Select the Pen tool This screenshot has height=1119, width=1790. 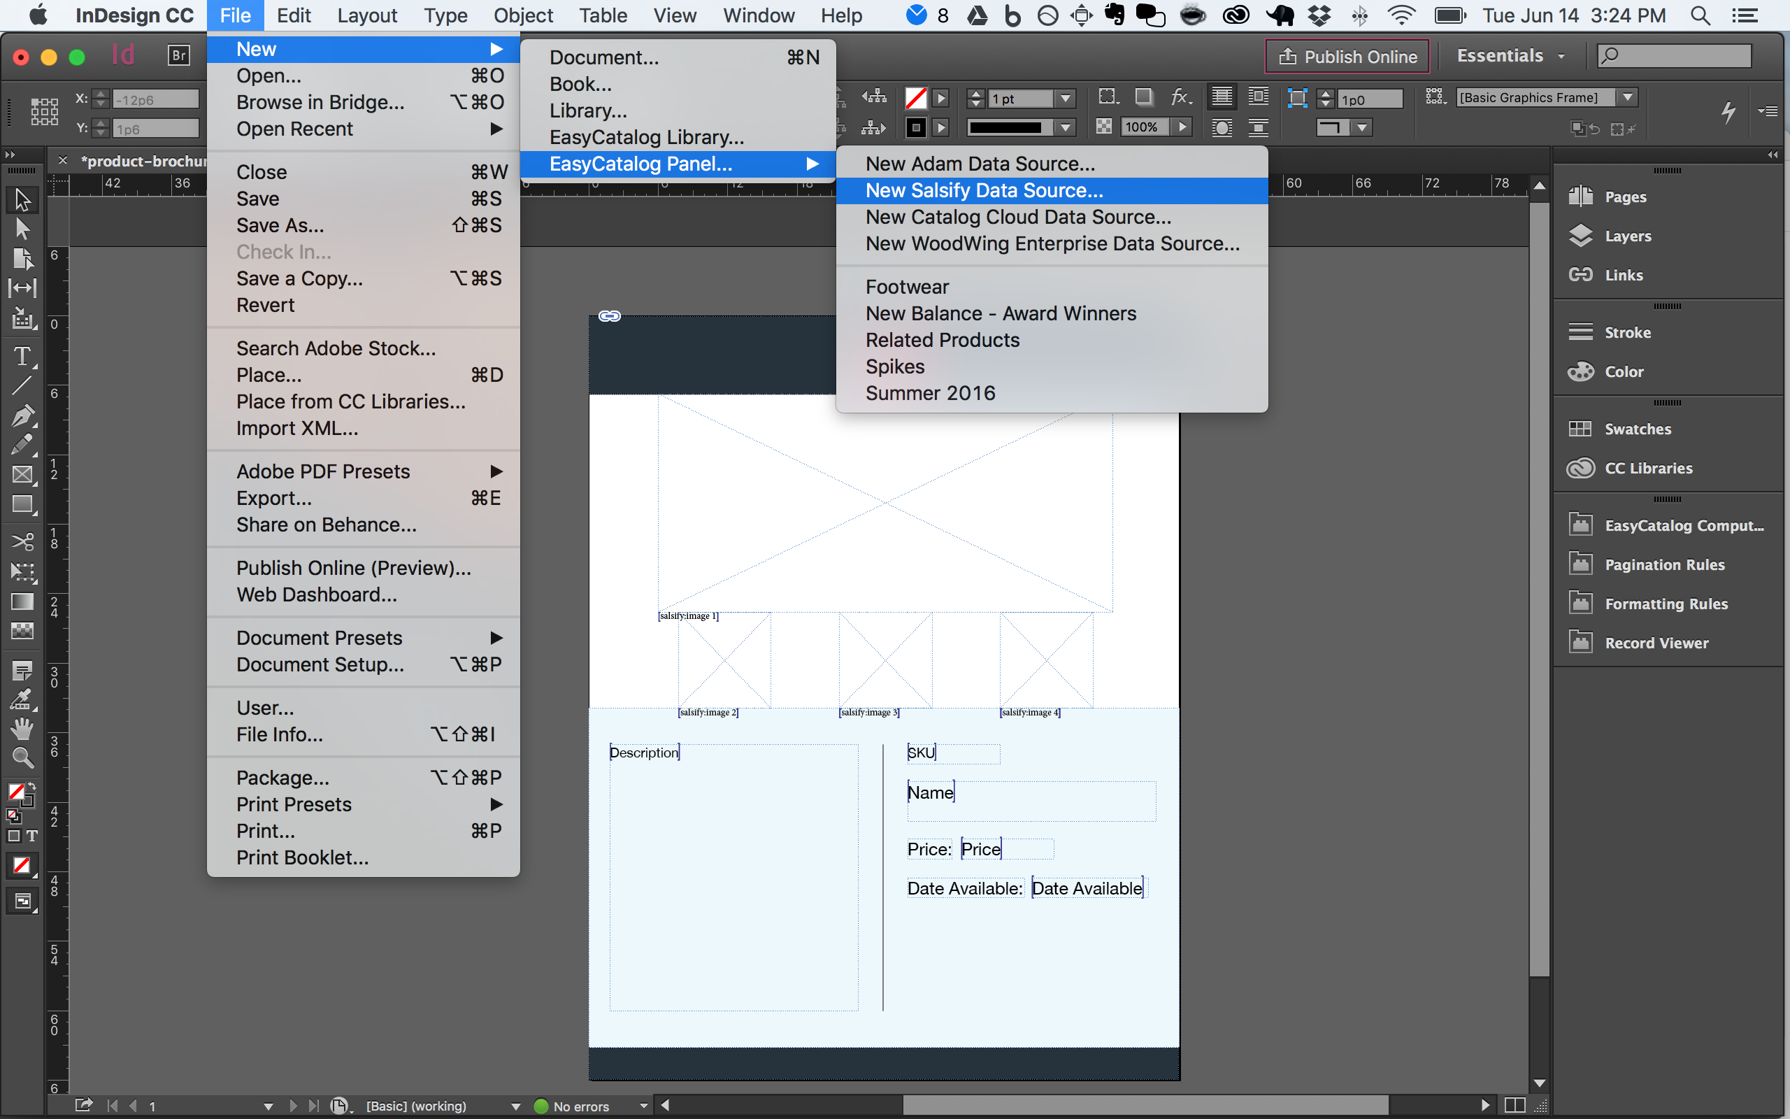22,415
